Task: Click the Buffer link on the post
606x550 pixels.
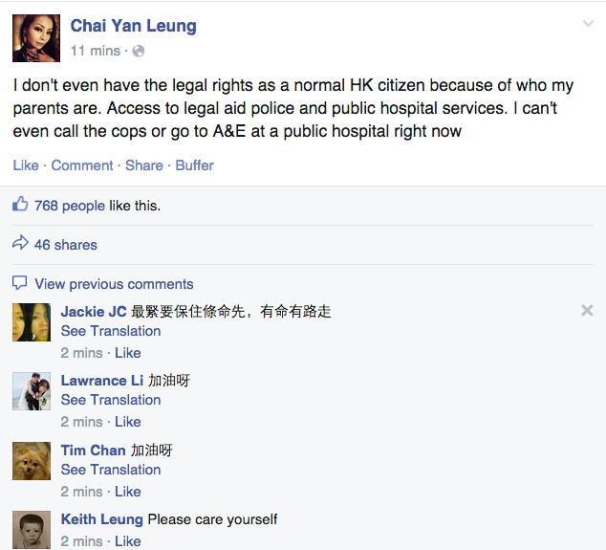Action: (195, 165)
